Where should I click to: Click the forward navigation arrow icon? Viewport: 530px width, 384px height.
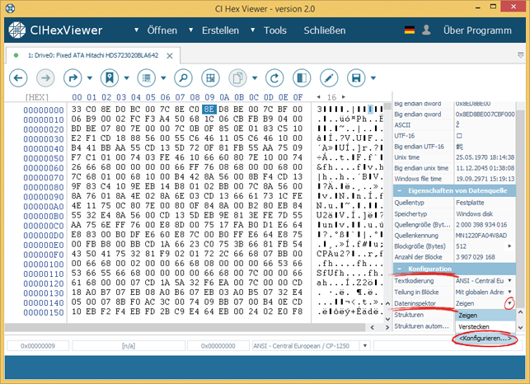45,78
